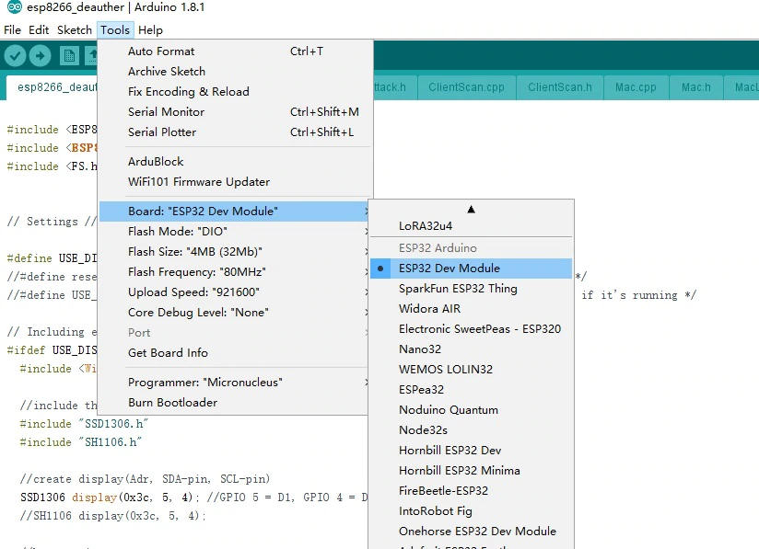Open the Sketch menu
This screenshot has width=759, height=549.
pyautogui.click(x=74, y=30)
